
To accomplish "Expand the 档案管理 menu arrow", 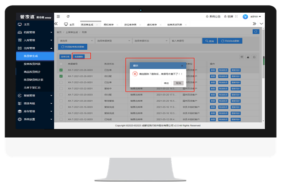I will (51, 32).
